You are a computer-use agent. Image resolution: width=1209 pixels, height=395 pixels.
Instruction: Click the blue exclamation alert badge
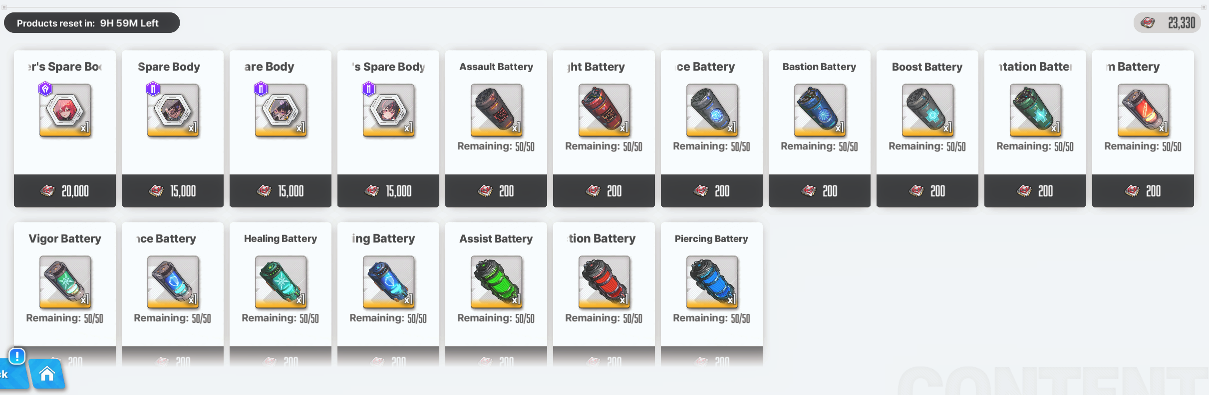17,356
